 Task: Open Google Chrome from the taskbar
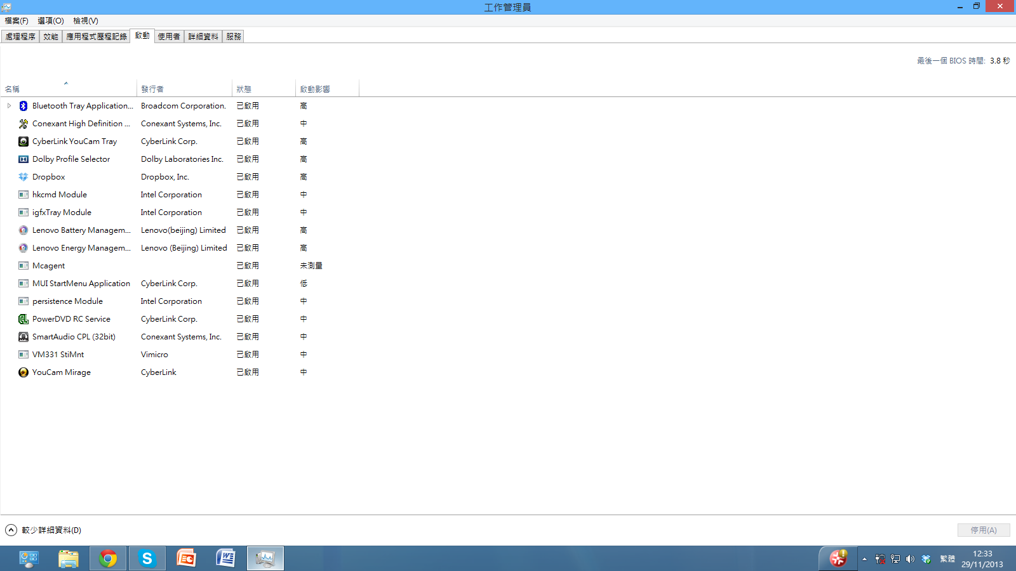click(x=108, y=558)
